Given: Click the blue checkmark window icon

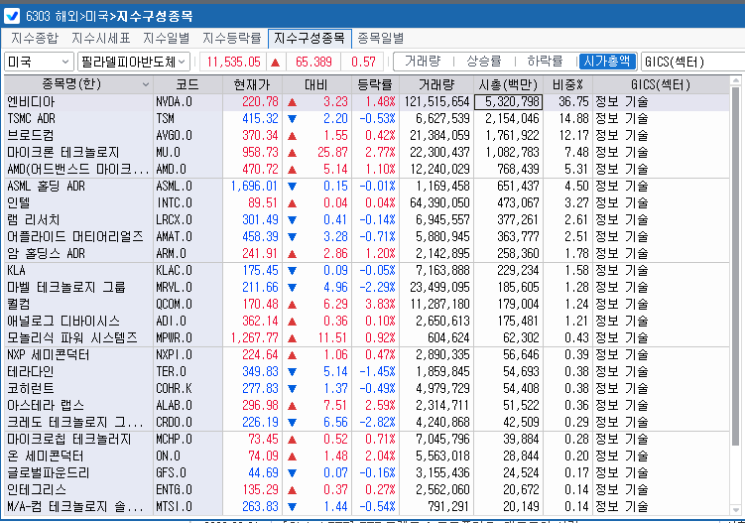Looking at the screenshot, I should point(11,16).
